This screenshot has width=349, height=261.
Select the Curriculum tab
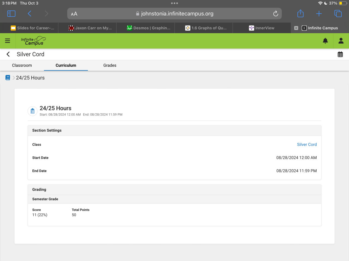(x=66, y=66)
